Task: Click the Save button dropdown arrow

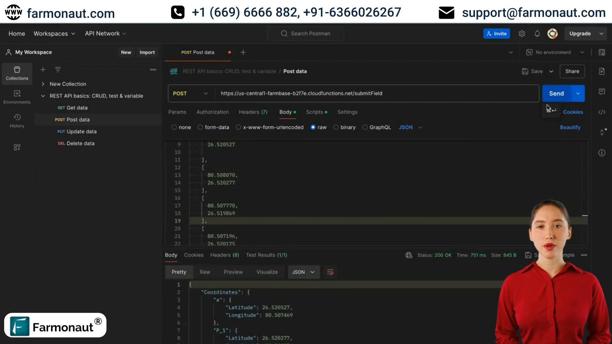Action: pos(551,71)
